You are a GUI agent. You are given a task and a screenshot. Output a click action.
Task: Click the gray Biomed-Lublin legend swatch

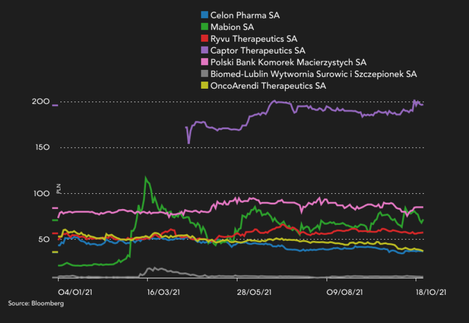click(205, 74)
